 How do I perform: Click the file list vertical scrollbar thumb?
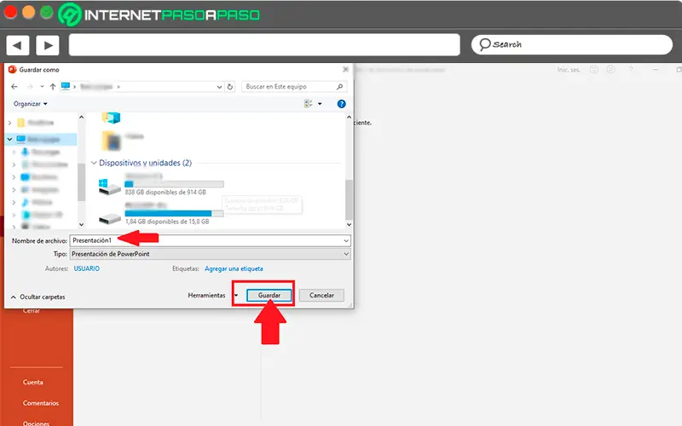(349, 200)
